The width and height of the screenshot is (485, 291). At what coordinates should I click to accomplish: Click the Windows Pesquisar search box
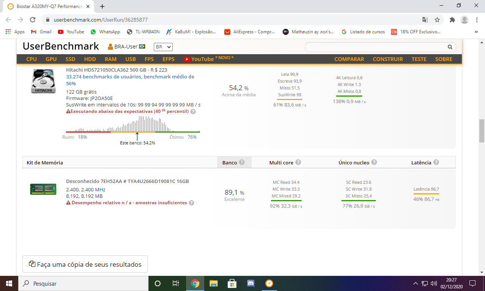coord(83,283)
